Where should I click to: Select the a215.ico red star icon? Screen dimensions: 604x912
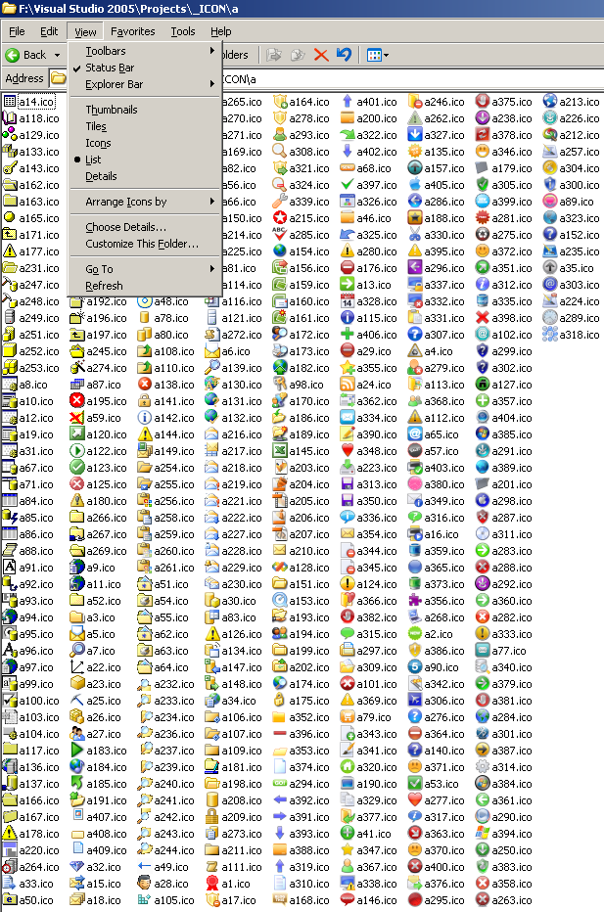(x=279, y=218)
